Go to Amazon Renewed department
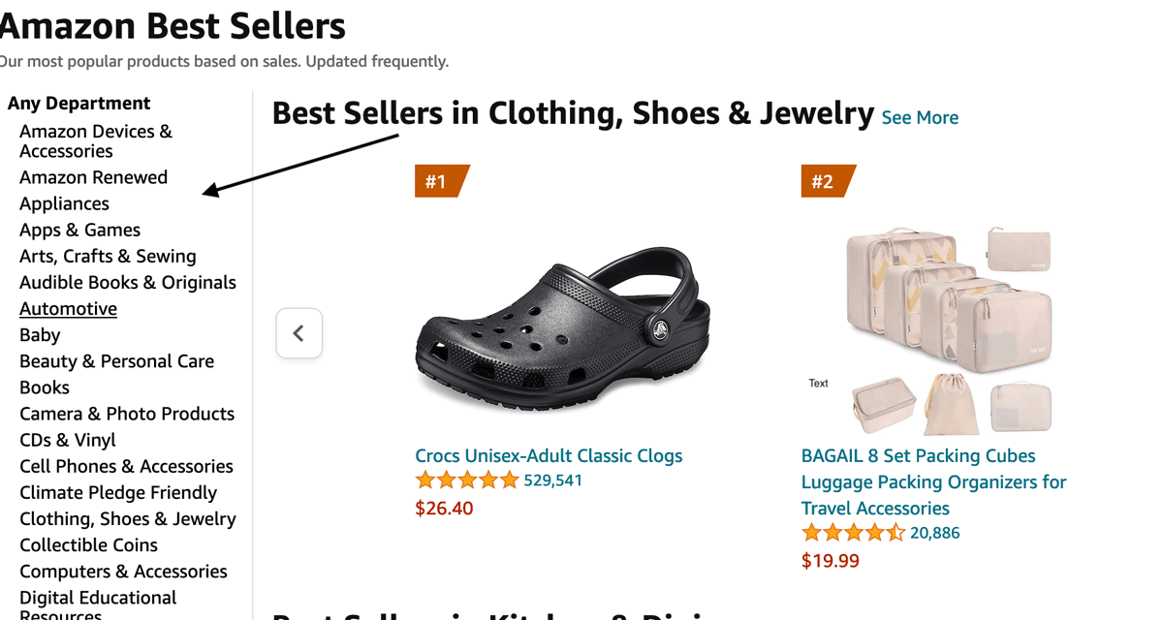The image size is (1163, 620). (93, 177)
